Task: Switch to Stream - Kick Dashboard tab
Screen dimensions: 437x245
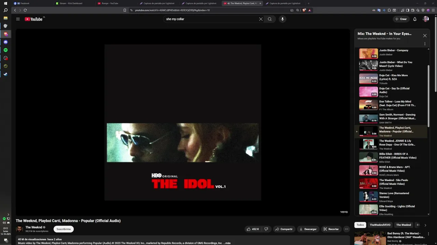Action: [75, 3]
